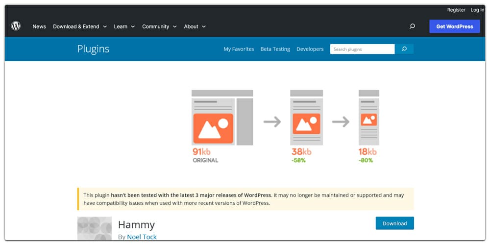Go to My Favorites
The width and height of the screenshot is (490, 245).
(x=239, y=49)
